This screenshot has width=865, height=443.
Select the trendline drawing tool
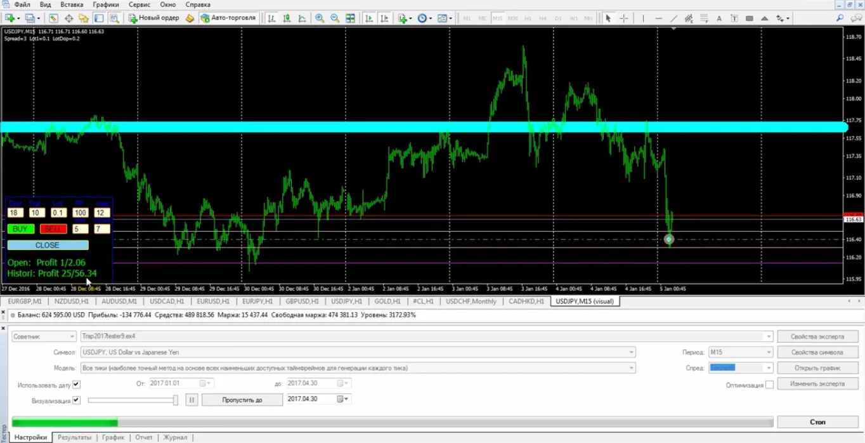(x=673, y=18)
